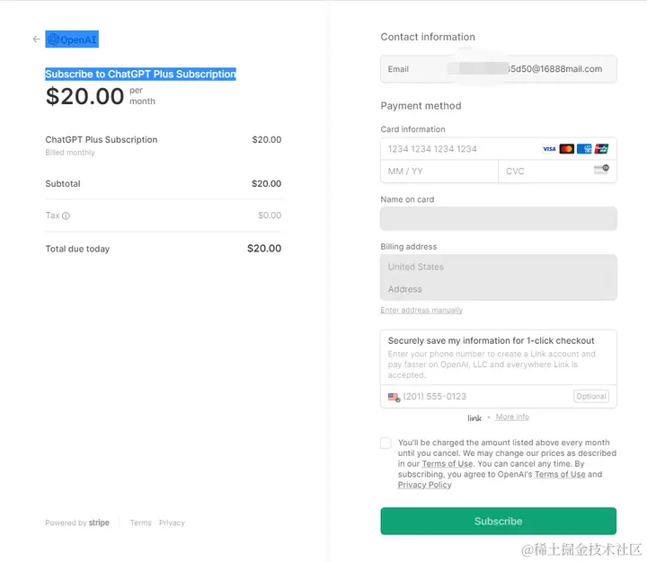Click the Mastercard icon
Viewport: 647px width, 562px height.
coord(567,149)
